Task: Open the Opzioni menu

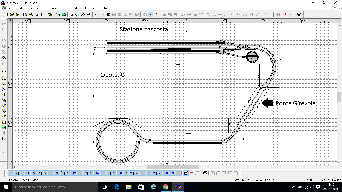Action: tap(89, 8)
